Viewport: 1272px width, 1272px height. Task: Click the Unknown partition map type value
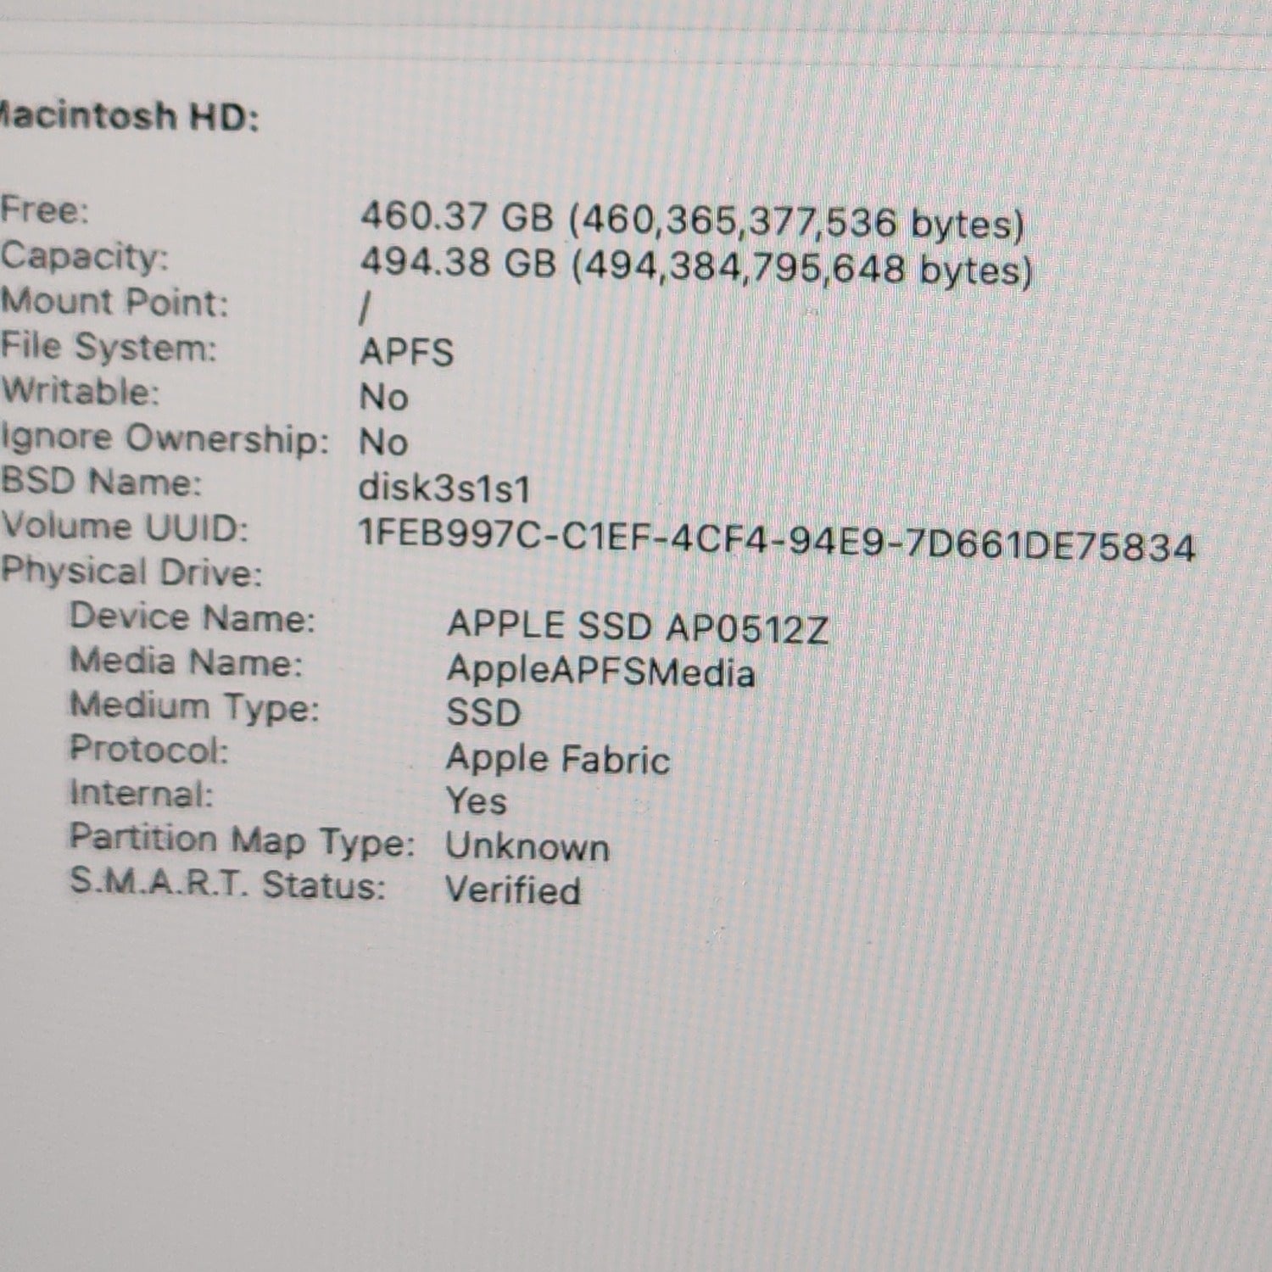527,846
